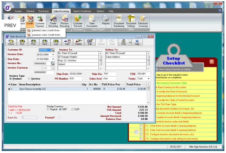Open Customer Payment in the ribbon
This screenshot has height=153, width=226.
point(40,21)
